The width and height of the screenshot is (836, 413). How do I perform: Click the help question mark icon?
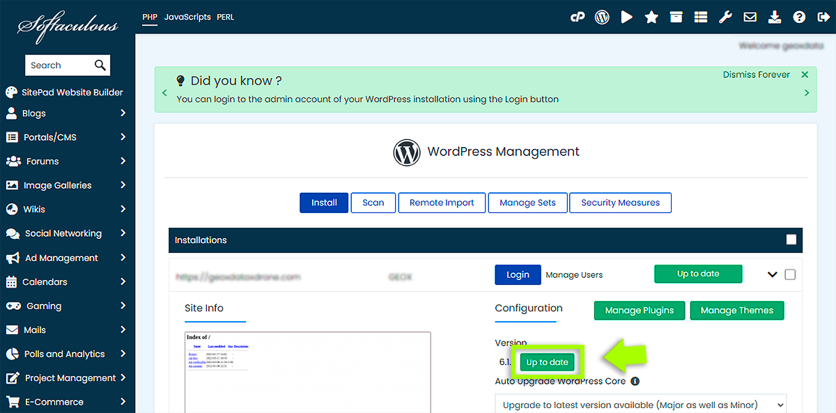pyautogui.click(x=799, y=17)
